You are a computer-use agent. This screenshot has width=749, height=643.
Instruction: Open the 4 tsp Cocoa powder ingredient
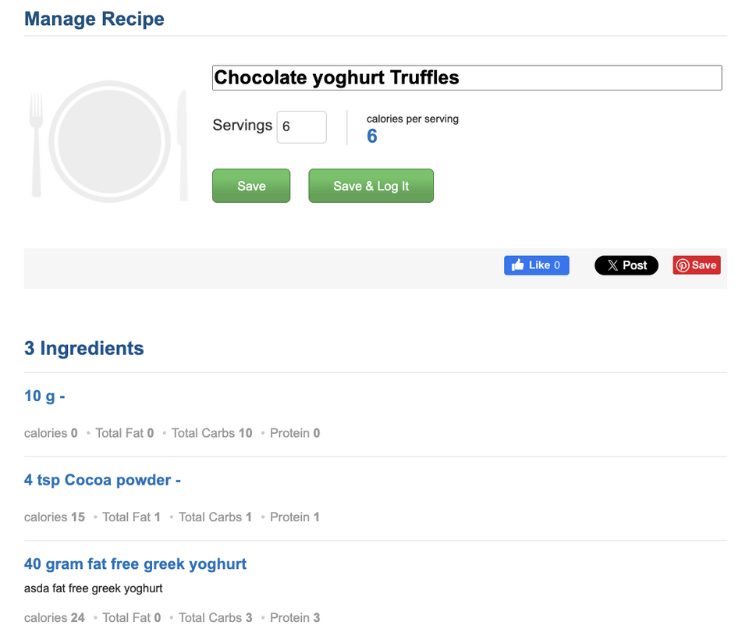click(x=102, y=480)
